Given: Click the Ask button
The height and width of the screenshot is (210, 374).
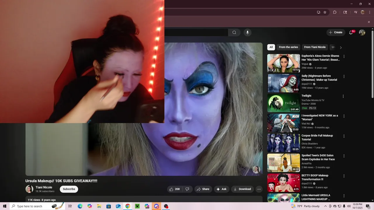Looking at the screenshot, I should coord(221,189).
